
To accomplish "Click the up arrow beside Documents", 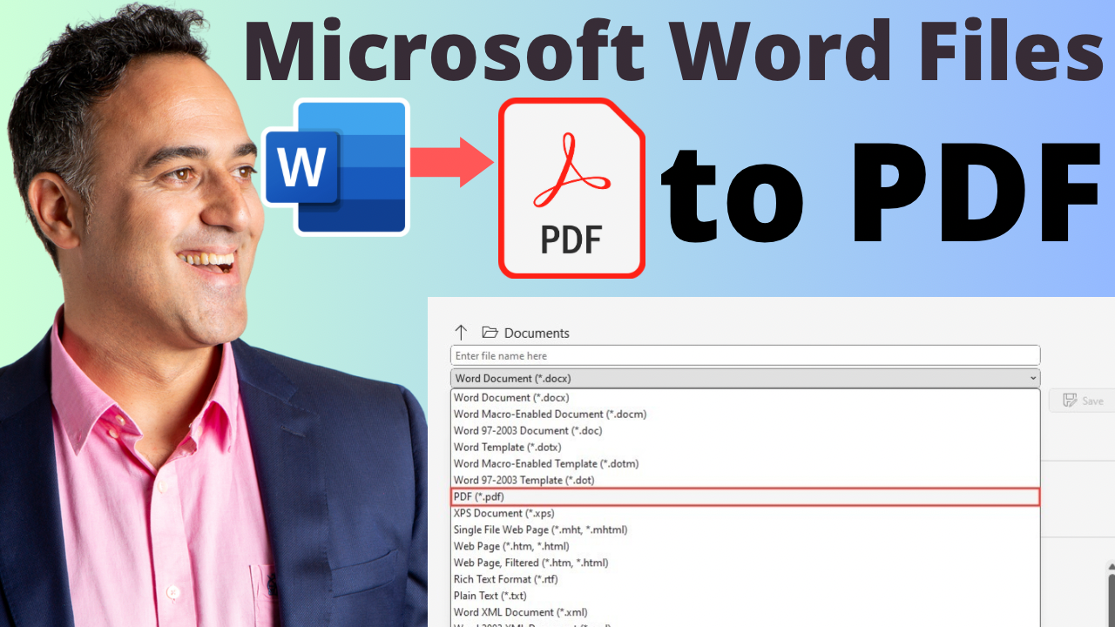I will pyautogui.click(x=462, y=333).
